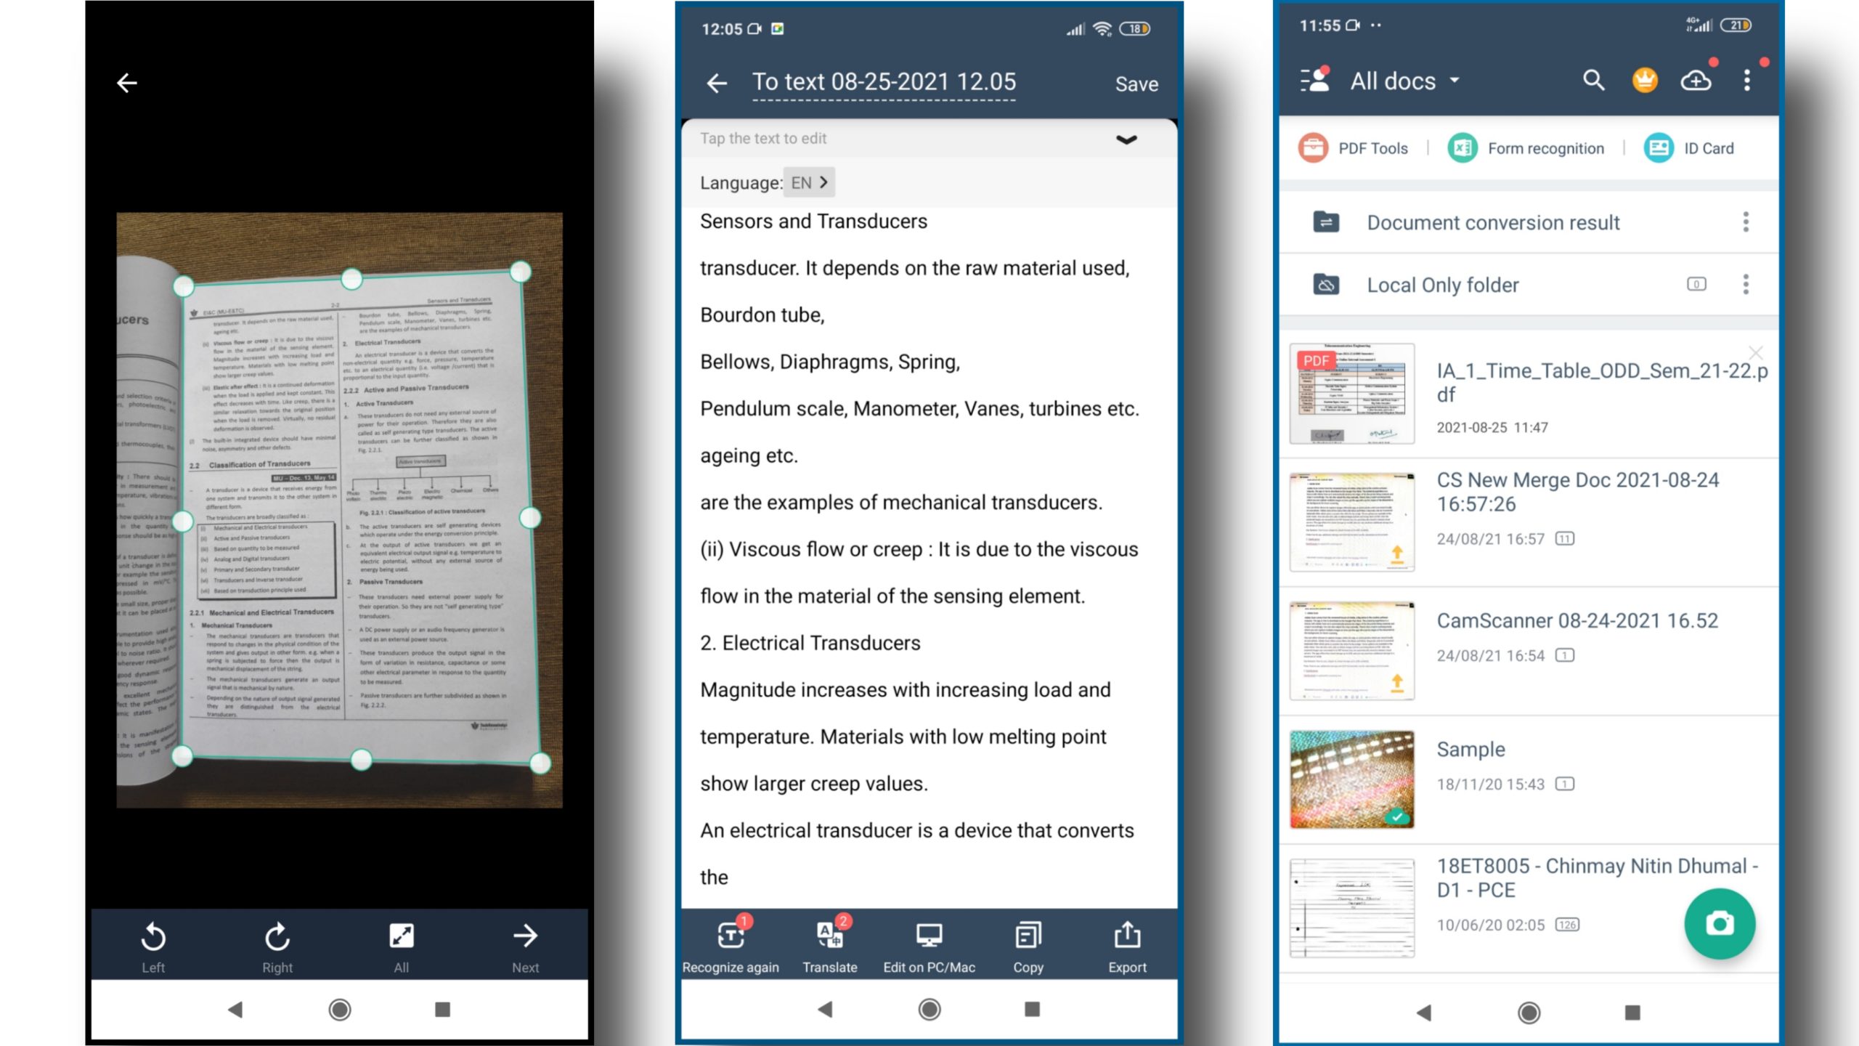
Task: Expand the text edit dropdown arrow
Action: (x=1126, y=137)
